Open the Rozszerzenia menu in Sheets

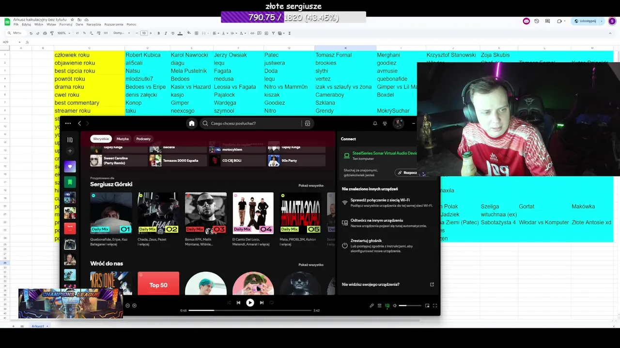pos(114,24)
